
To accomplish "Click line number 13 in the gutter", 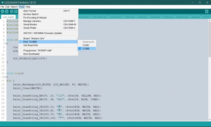I will (3, 66).
